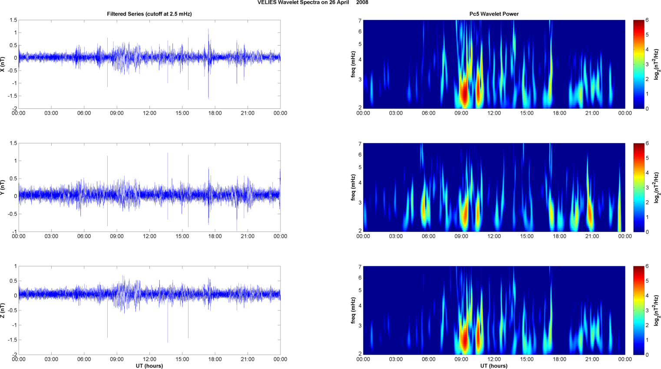Click the 03:00 tick under the X series
The height and width of the screenshot is (369, 661).
click(x=51, y=113)
